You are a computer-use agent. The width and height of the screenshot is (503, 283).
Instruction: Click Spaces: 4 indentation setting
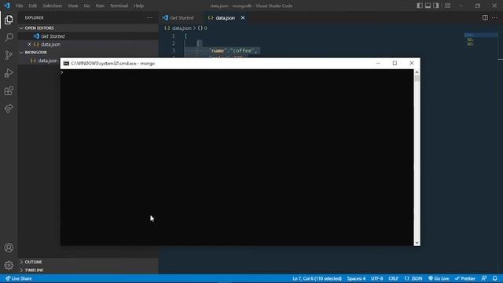[356, 278]
